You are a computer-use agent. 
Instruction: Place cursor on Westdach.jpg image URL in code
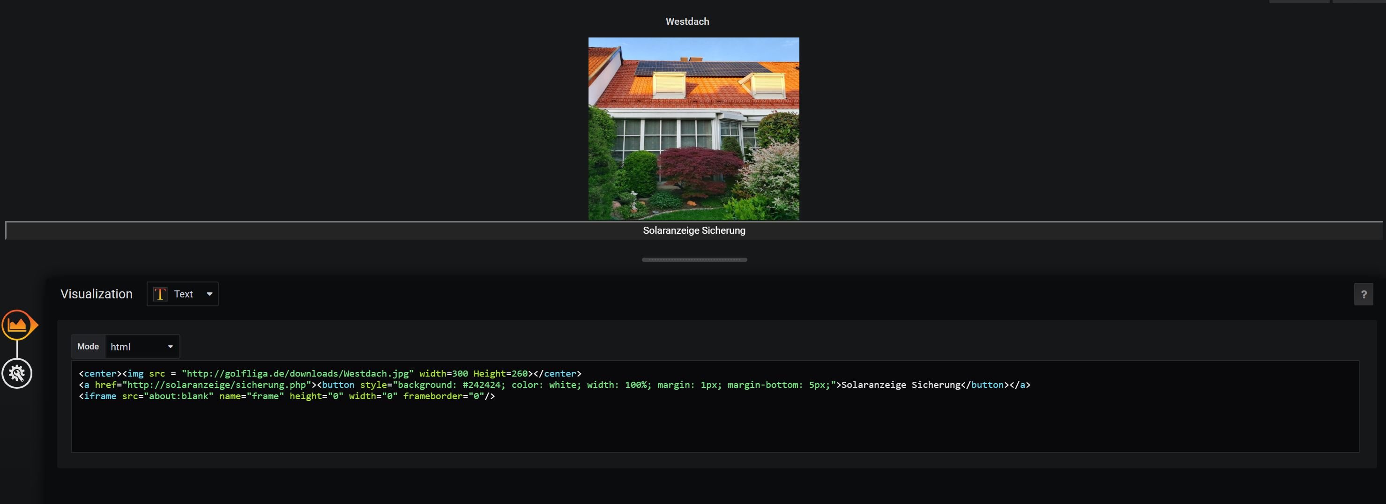click(298, 373)
